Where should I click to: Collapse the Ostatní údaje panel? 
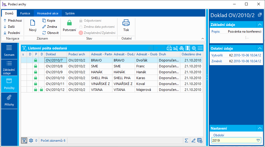coord(260,48)
